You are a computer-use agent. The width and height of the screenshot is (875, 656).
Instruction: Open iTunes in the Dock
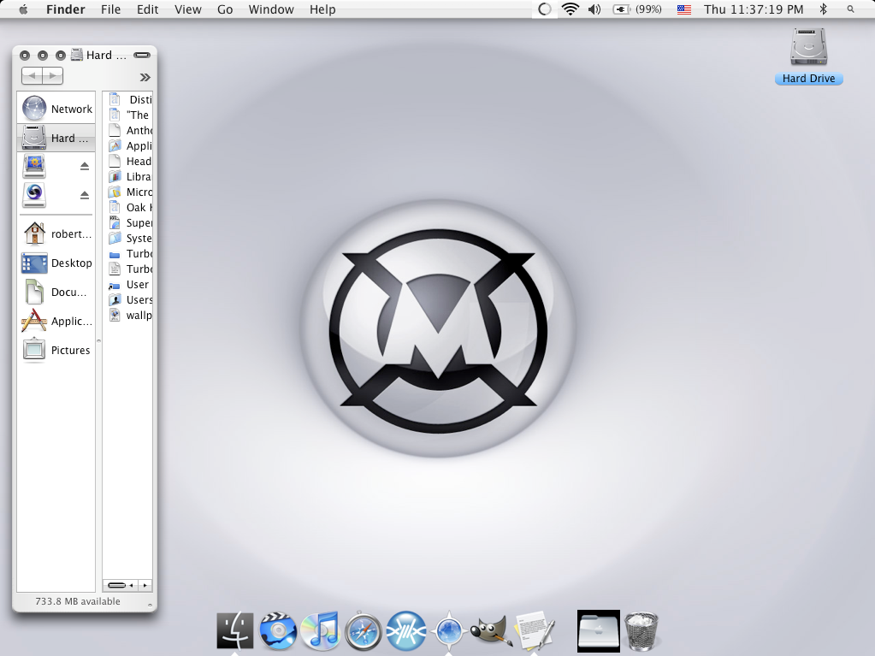(x=320, y=631)
